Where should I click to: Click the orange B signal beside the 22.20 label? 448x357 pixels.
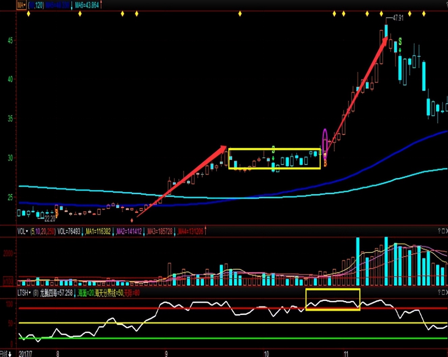pos(56,214)
